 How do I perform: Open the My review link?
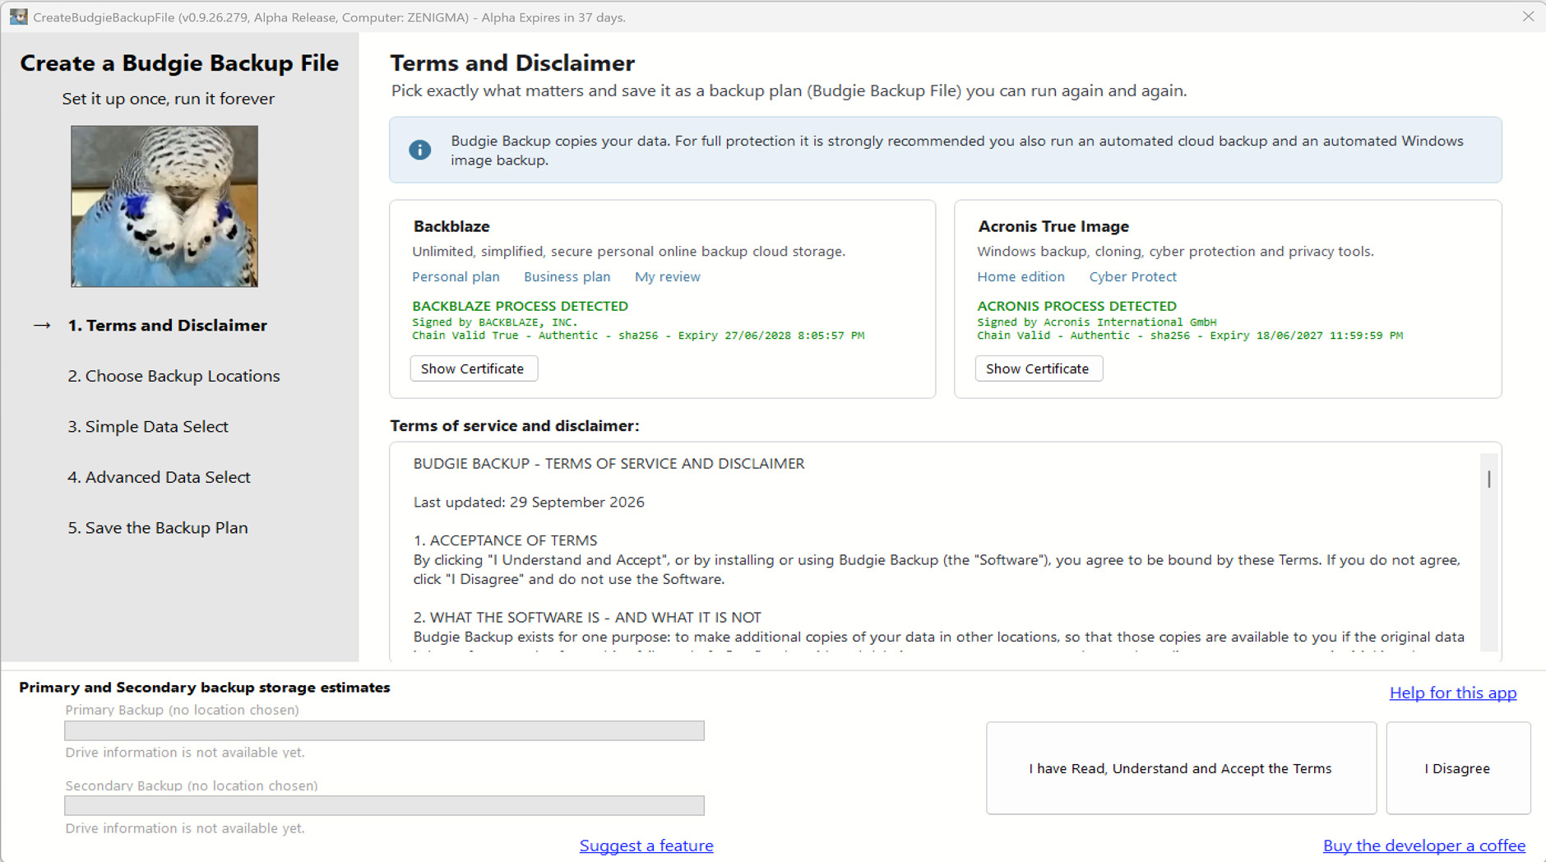click(668, 277)
